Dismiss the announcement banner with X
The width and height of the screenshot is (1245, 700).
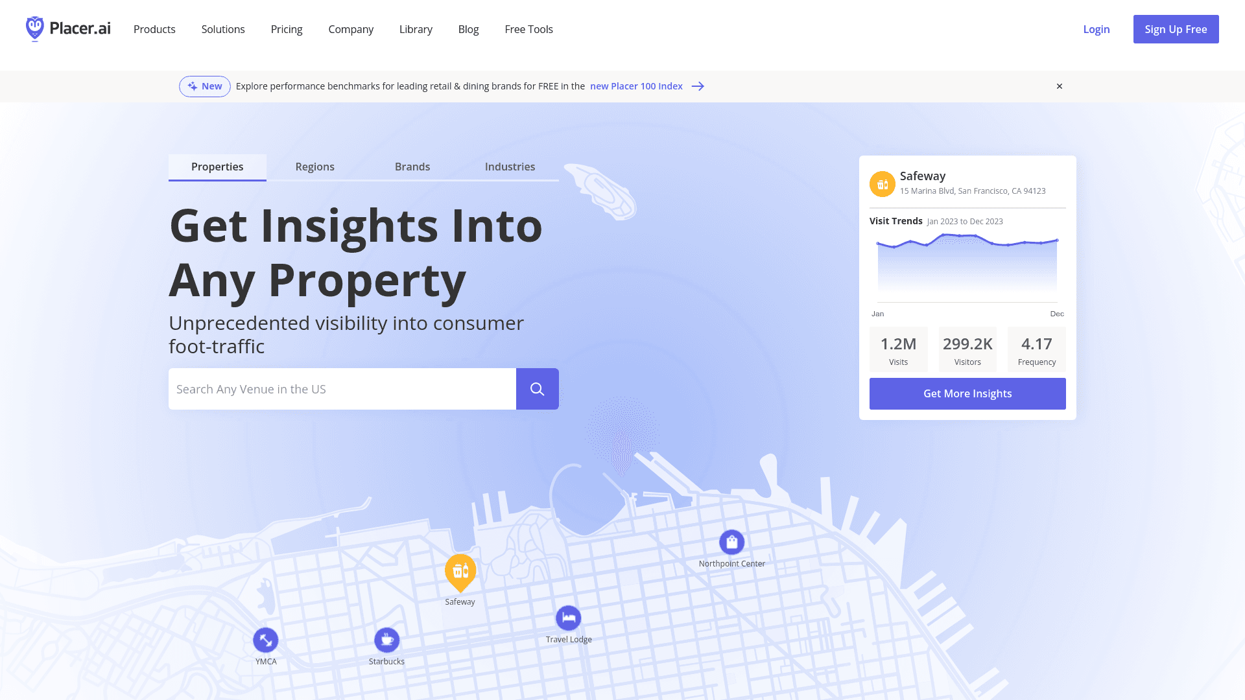pos(1060,86)
